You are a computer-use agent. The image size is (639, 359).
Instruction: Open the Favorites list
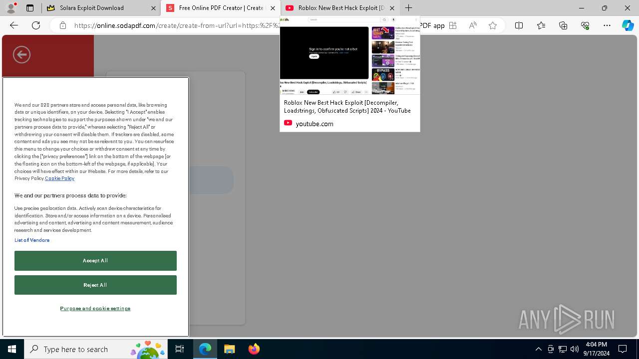tap(541, 25)
